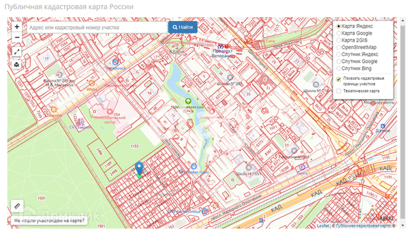
Task: Click the СТО Автоспица map icon
Action: pos(205,211)
